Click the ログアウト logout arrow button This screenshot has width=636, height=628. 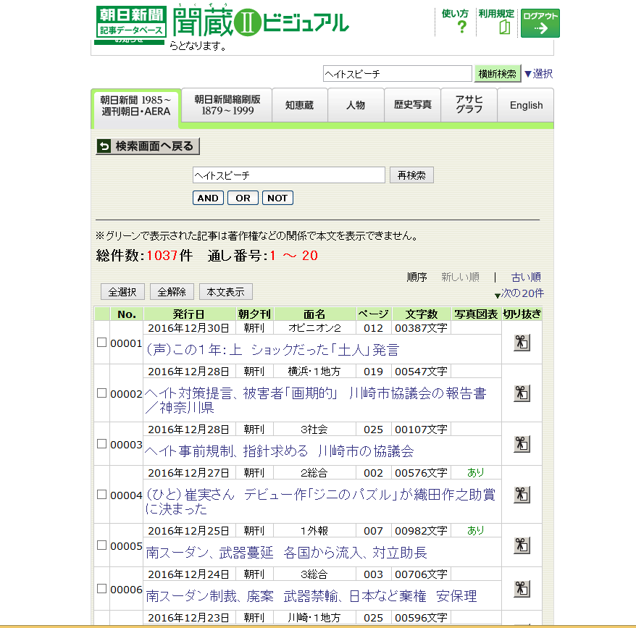[x=540, y=23]
